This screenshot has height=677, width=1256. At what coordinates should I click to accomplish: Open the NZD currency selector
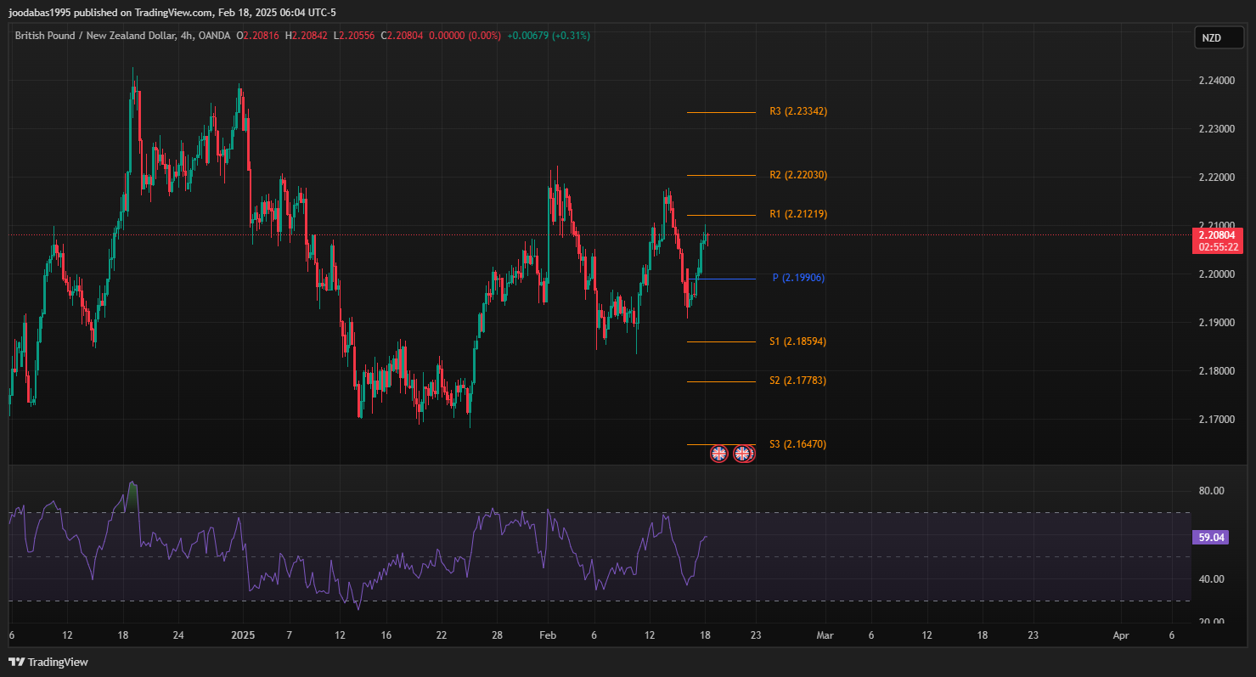pos(1210,37)
